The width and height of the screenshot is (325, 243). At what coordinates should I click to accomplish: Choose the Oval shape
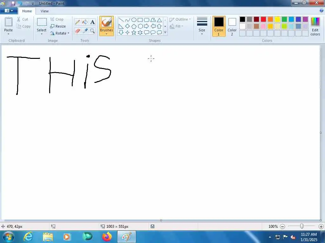click(x=134, y=20)
